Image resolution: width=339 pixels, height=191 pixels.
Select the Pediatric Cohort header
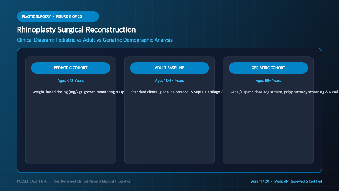71,68
